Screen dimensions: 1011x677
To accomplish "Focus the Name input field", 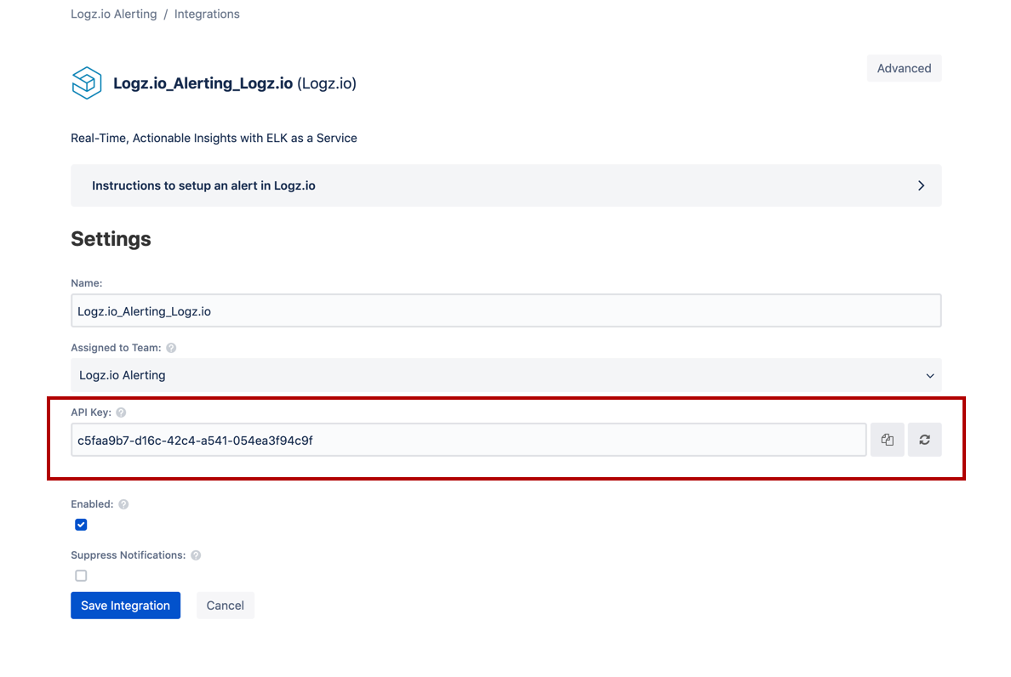I will 506,311.
